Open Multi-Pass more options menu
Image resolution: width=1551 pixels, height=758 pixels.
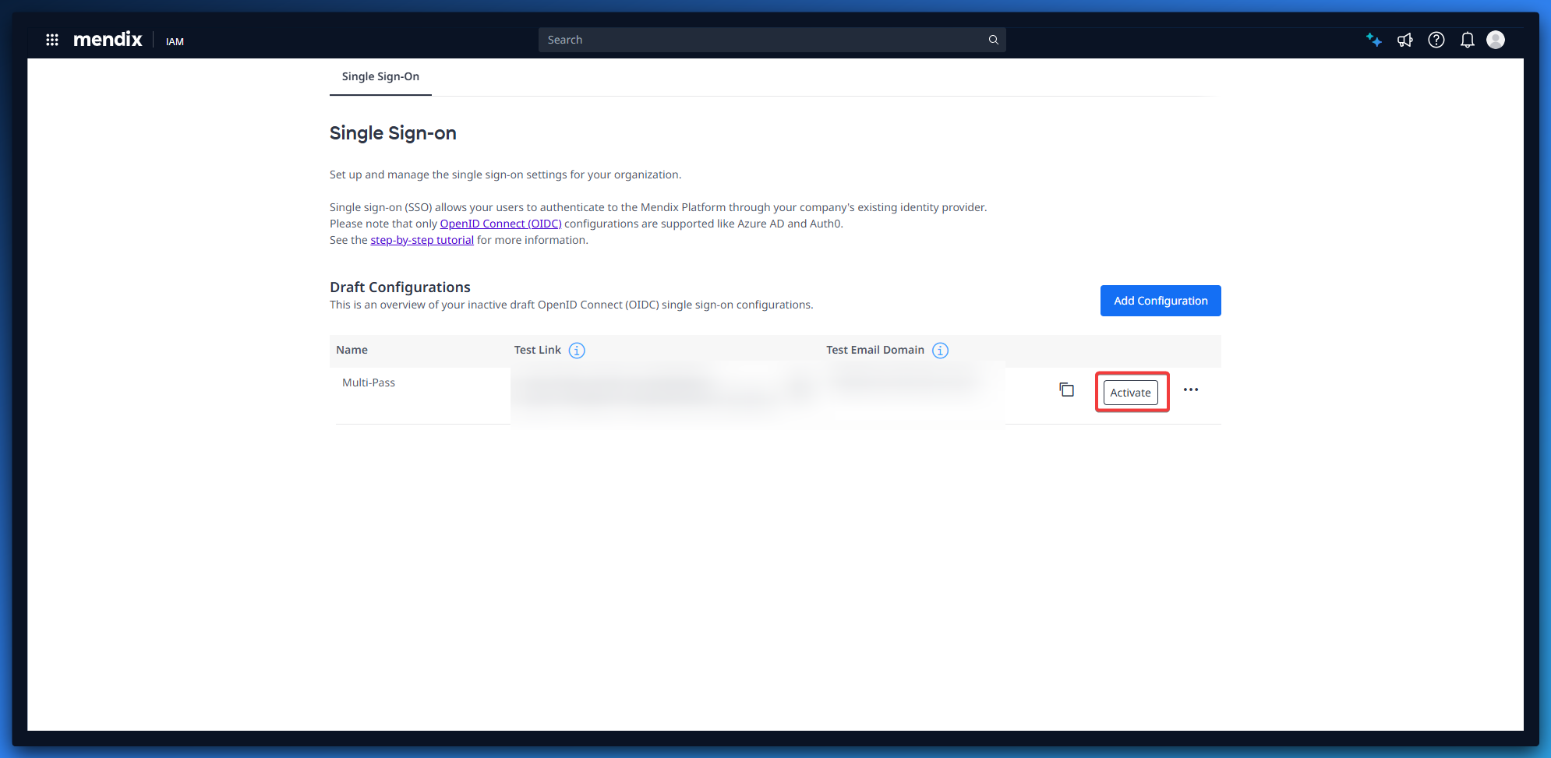tap(1190, 390)
